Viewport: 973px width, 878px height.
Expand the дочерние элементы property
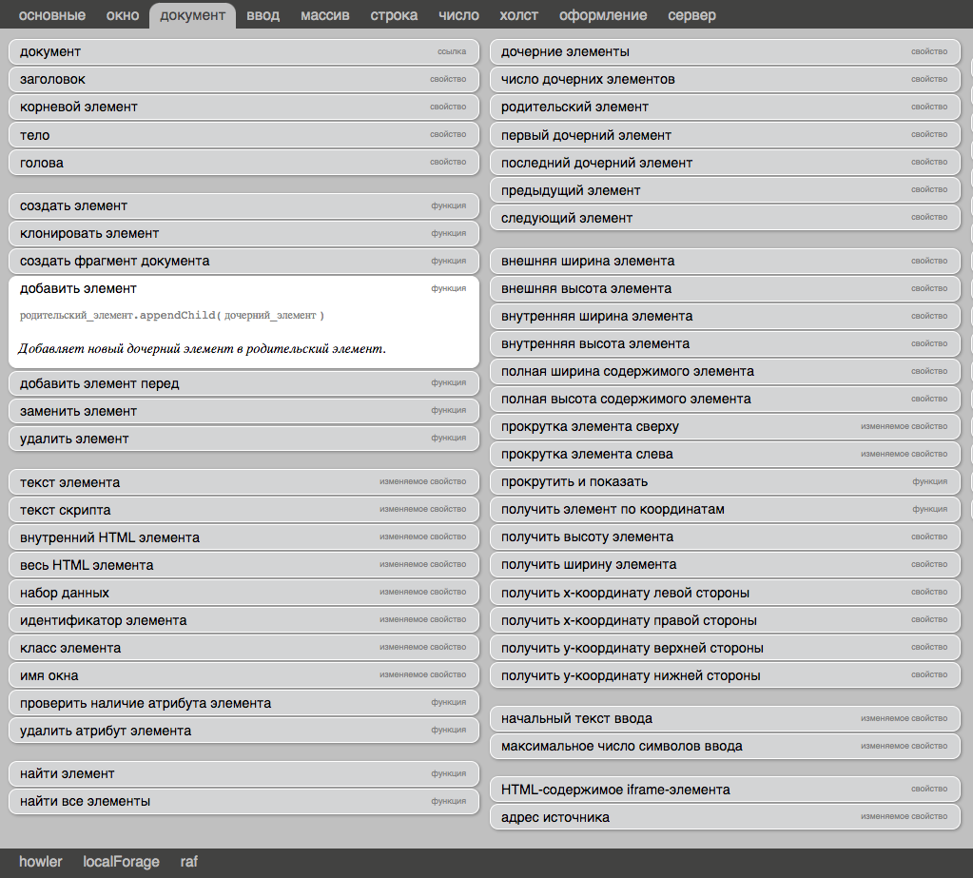[x=725, y=52]
